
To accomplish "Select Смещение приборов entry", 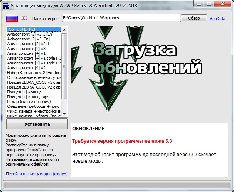I will (34, 106).
